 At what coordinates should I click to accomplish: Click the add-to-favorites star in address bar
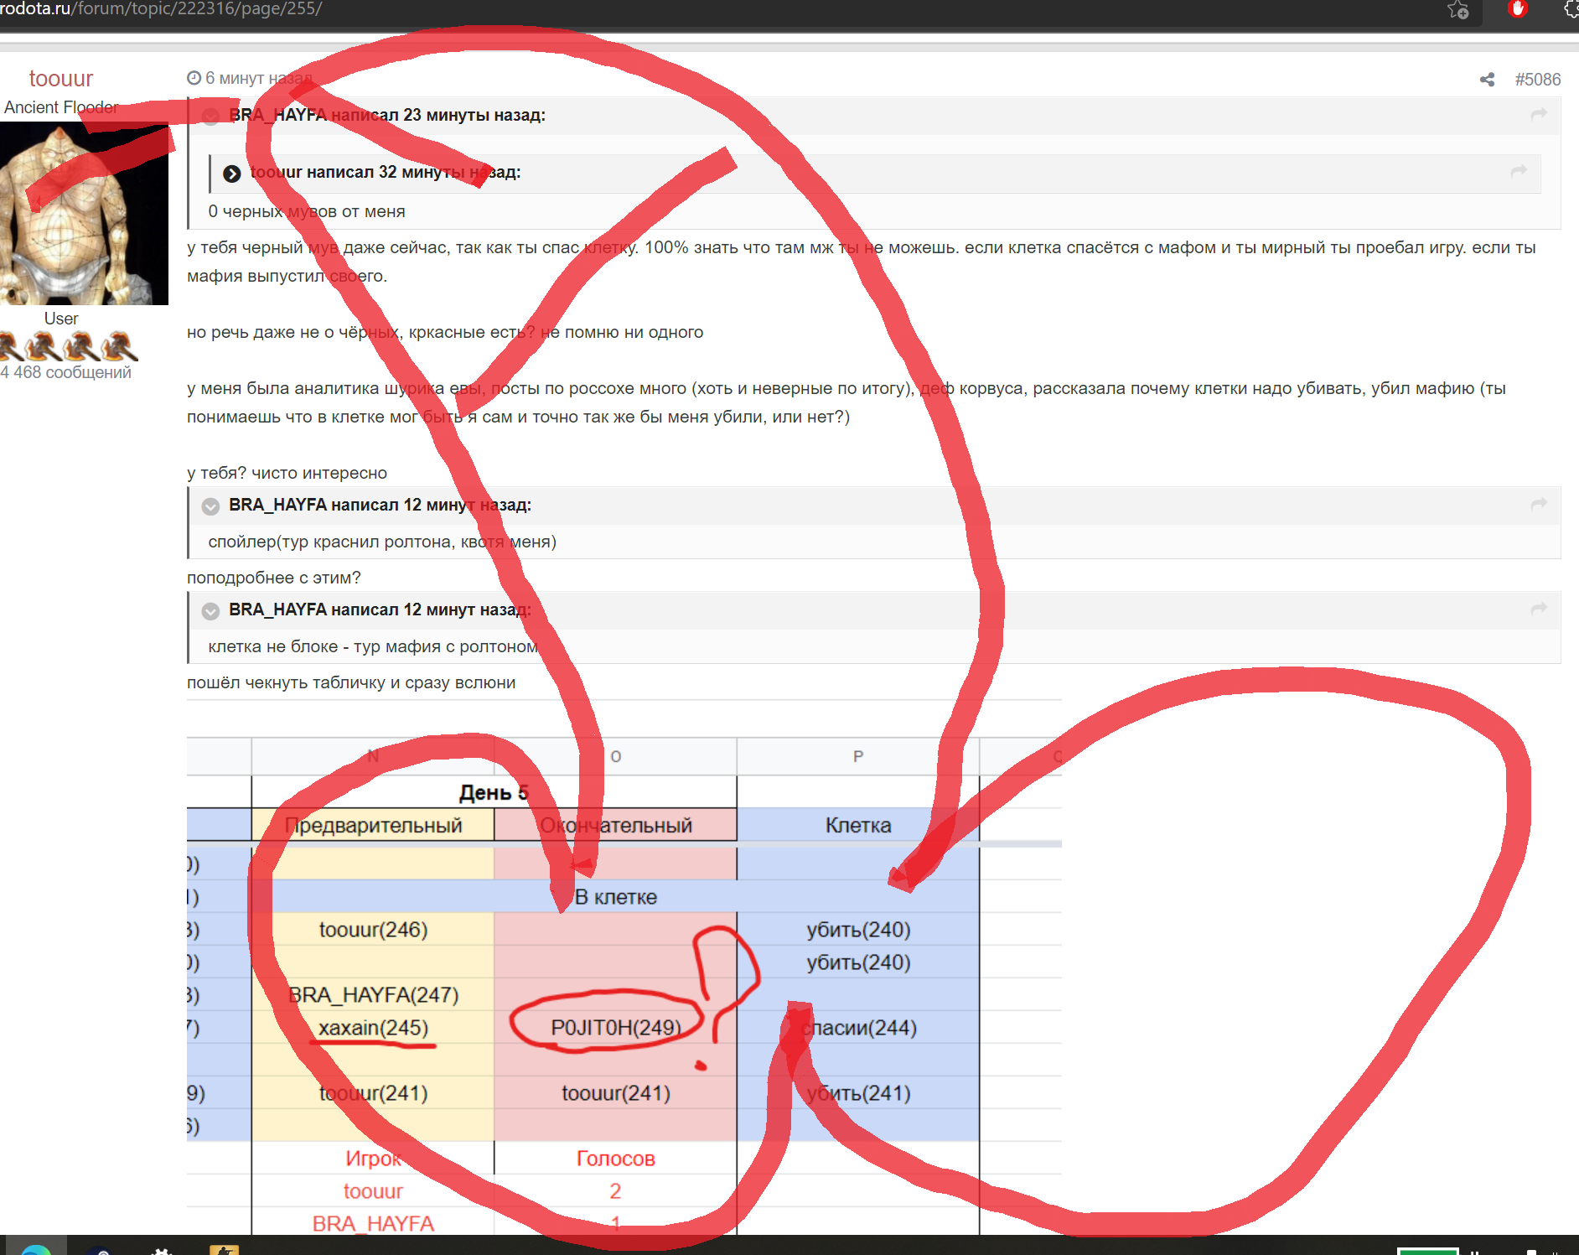pos(1458,10)
